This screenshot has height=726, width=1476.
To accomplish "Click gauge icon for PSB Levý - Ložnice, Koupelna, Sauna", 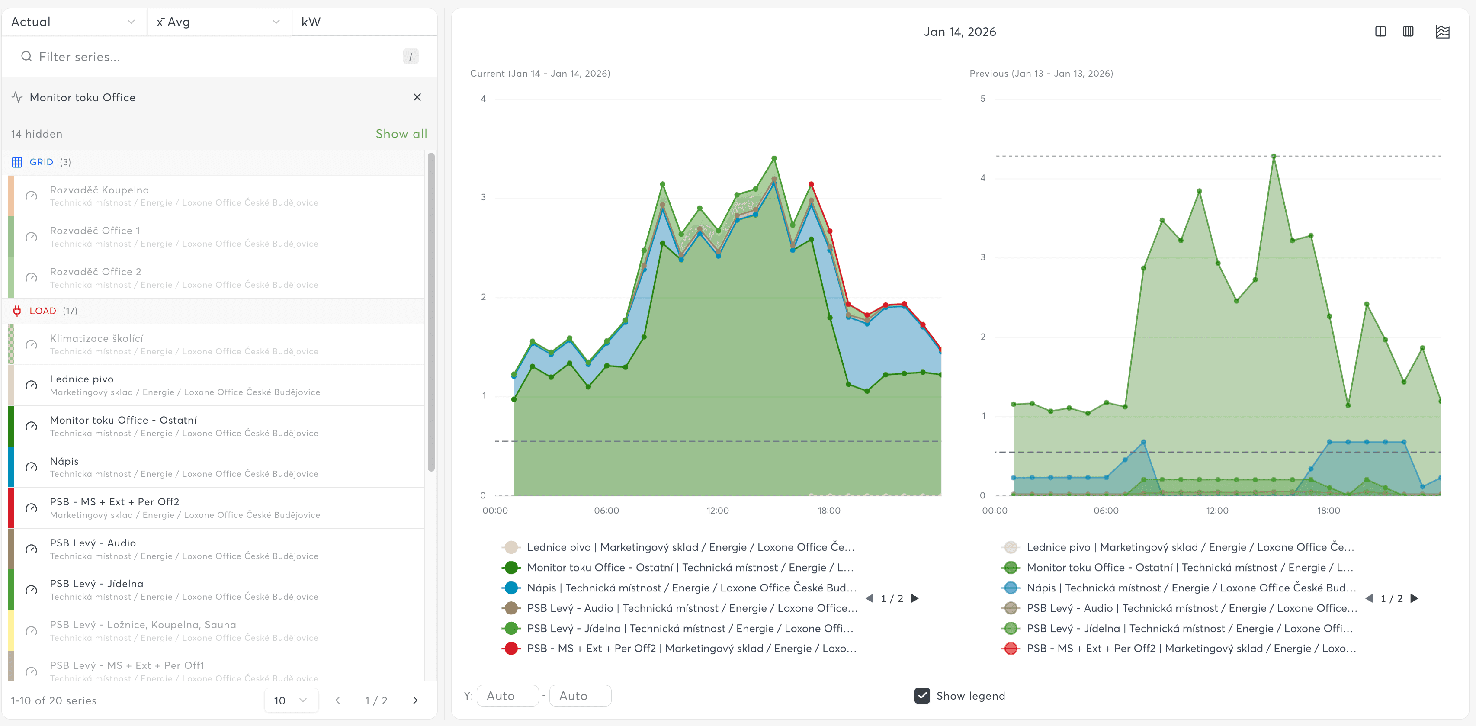I will coord(32,631).
